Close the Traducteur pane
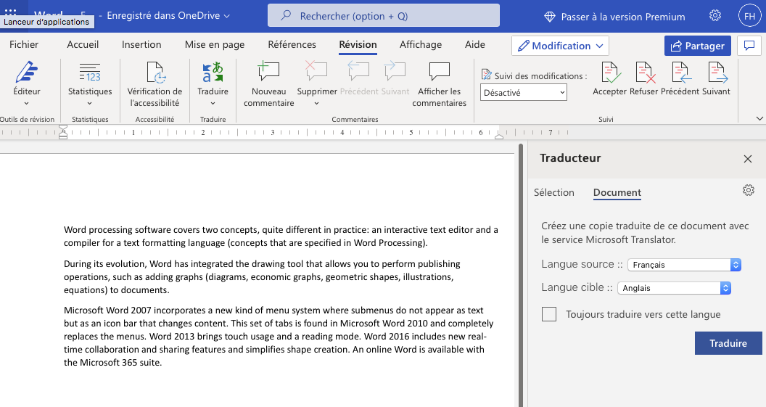The image size is (766, 407). [x=747, y=159]
